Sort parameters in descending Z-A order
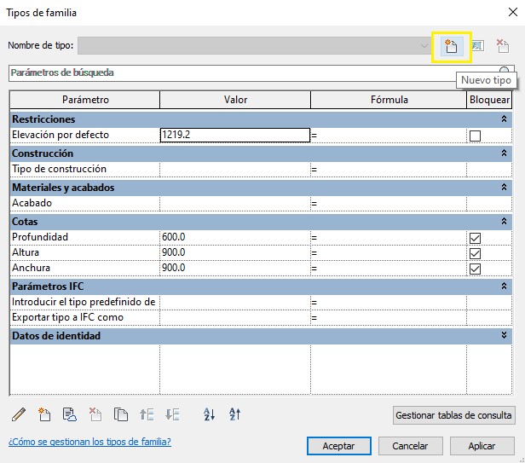This screenshot has width=525, height=463. pyautogui.click(x=235, y=415)
